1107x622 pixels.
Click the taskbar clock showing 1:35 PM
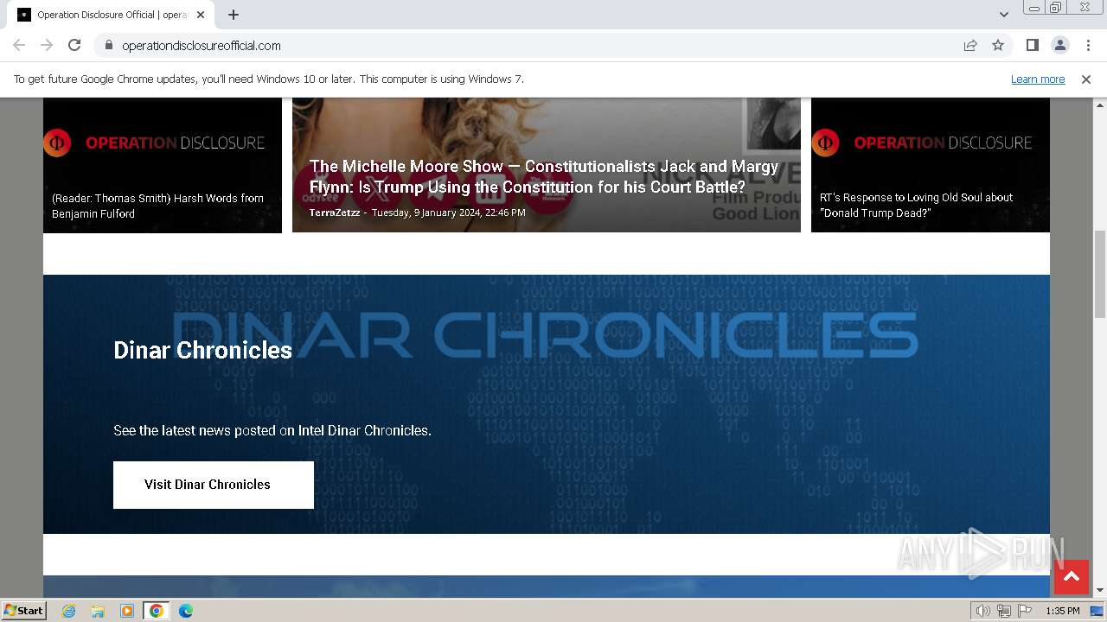[x=1063, y=611]
